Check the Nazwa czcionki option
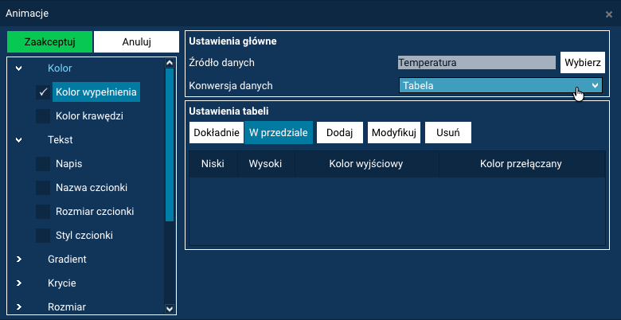The height and width of the screenshot is (320, 621). point(43,188)
